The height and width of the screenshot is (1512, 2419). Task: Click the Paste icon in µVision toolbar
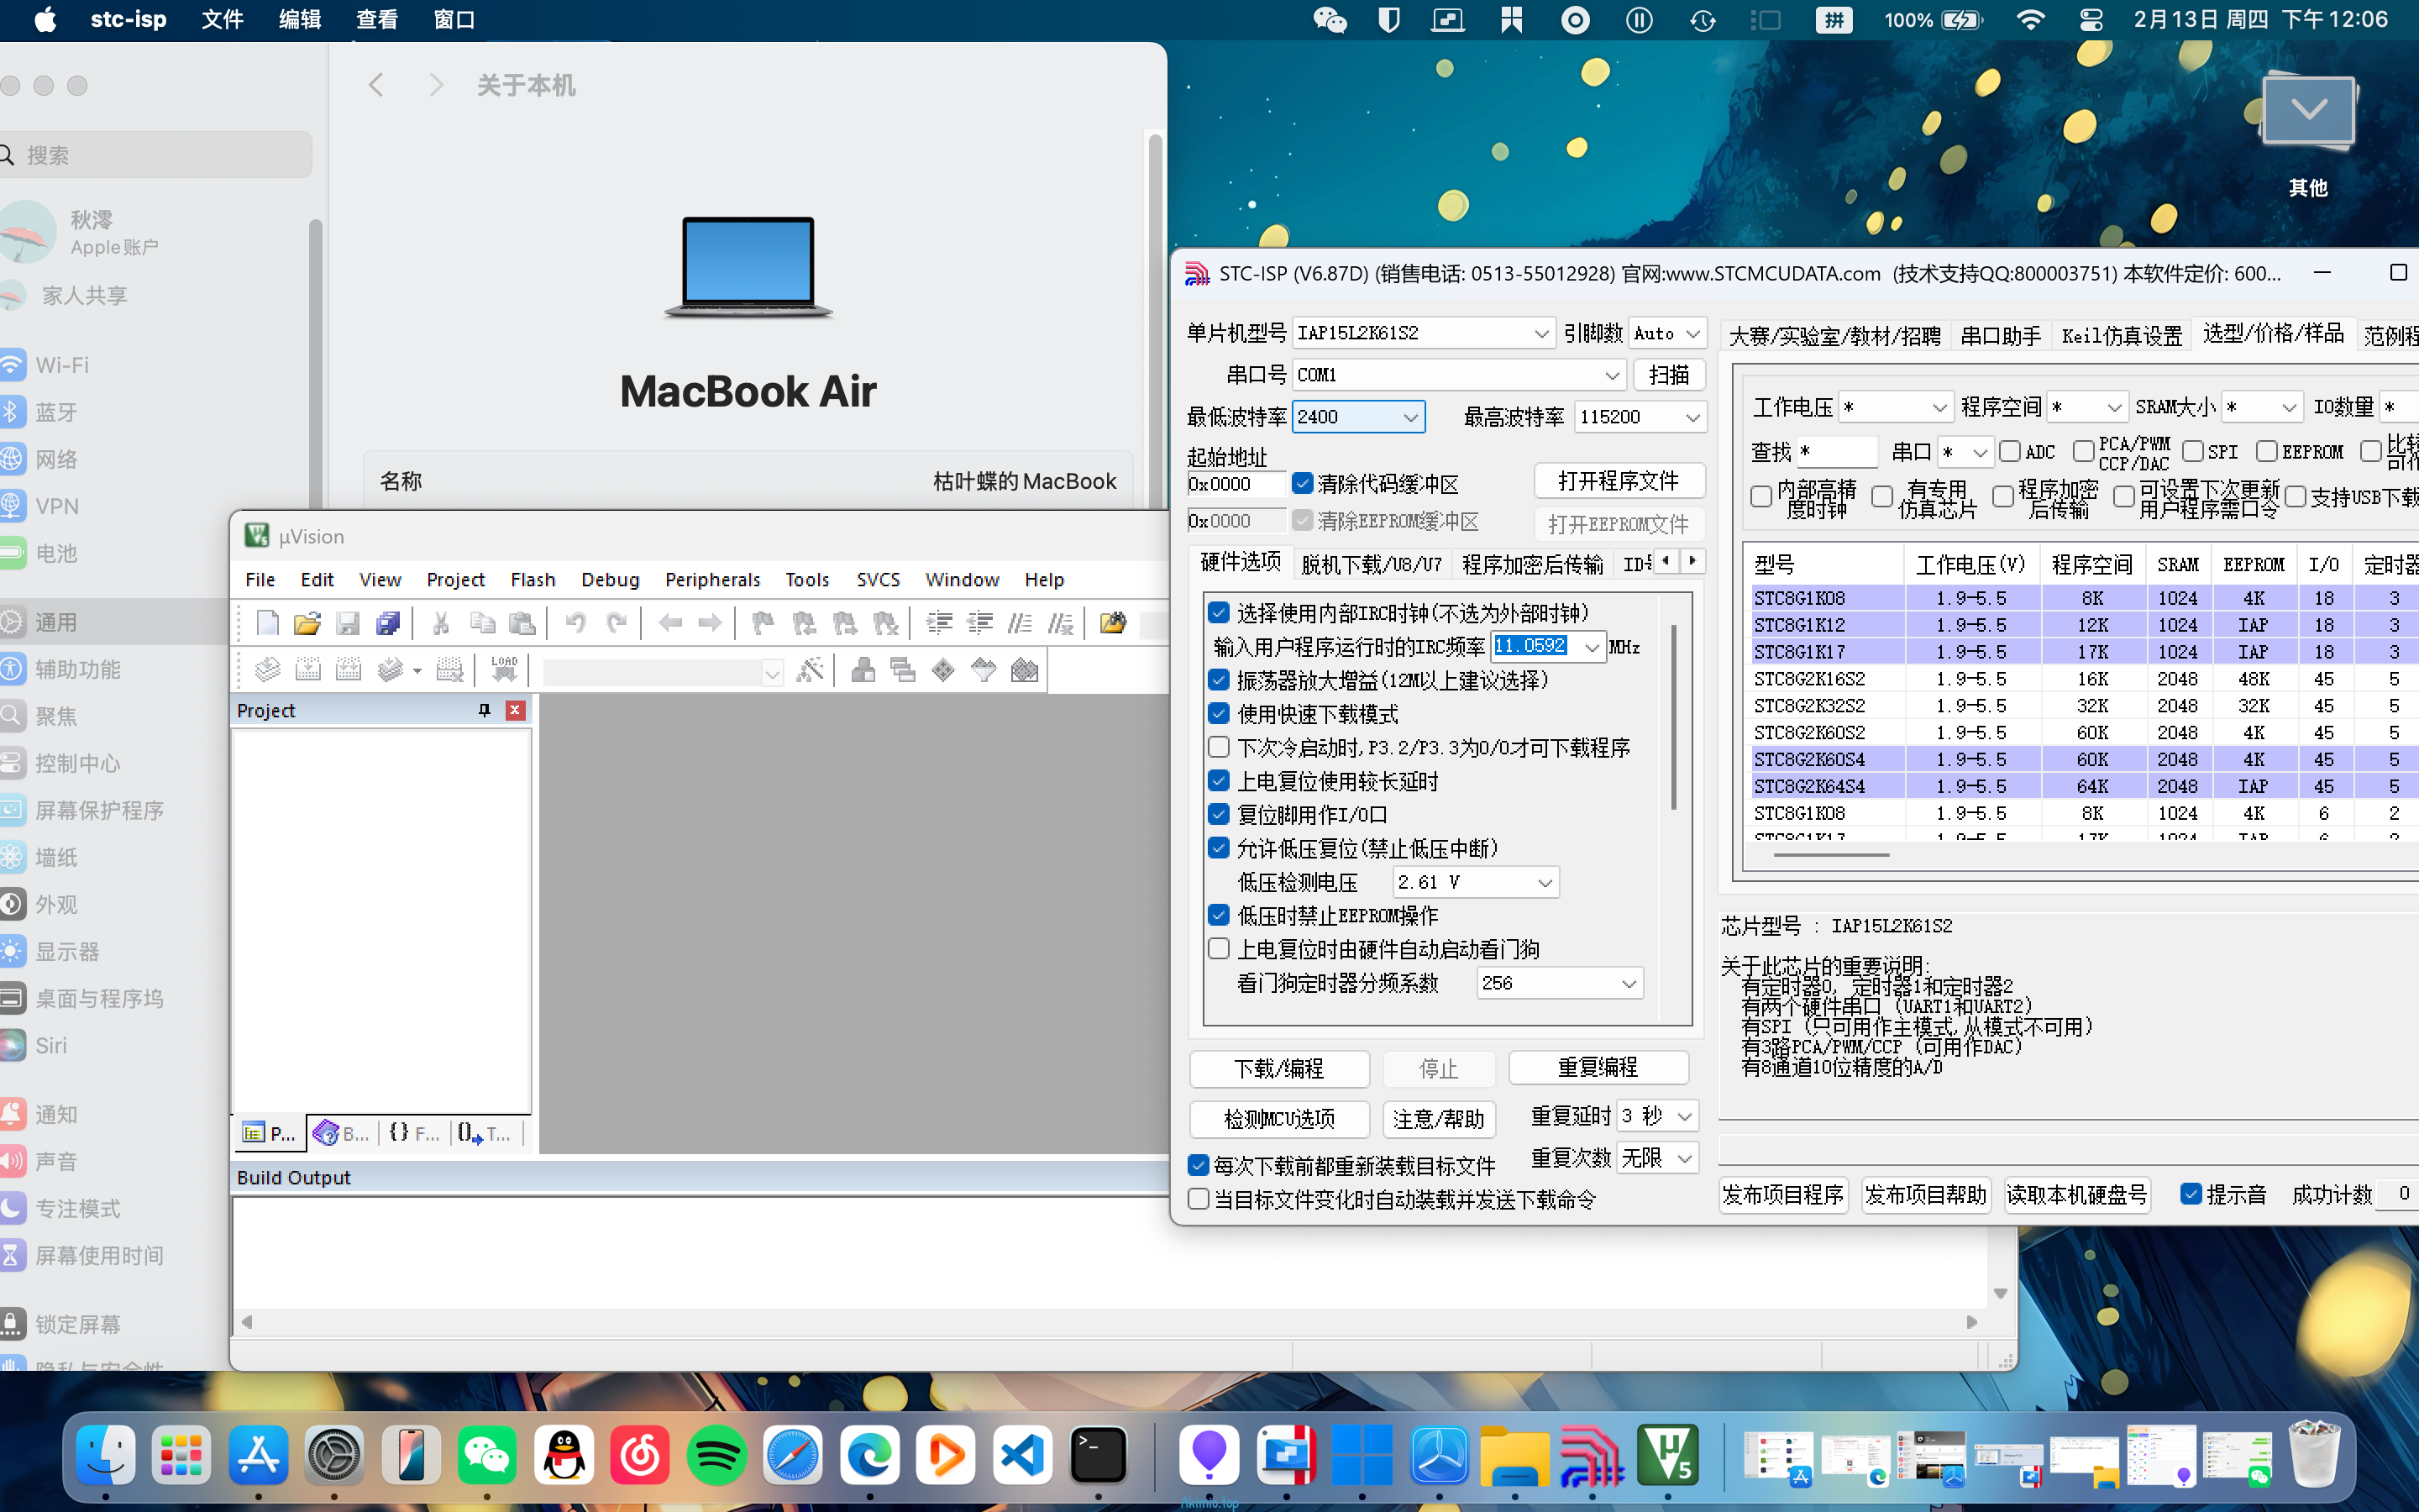point(522,623)
